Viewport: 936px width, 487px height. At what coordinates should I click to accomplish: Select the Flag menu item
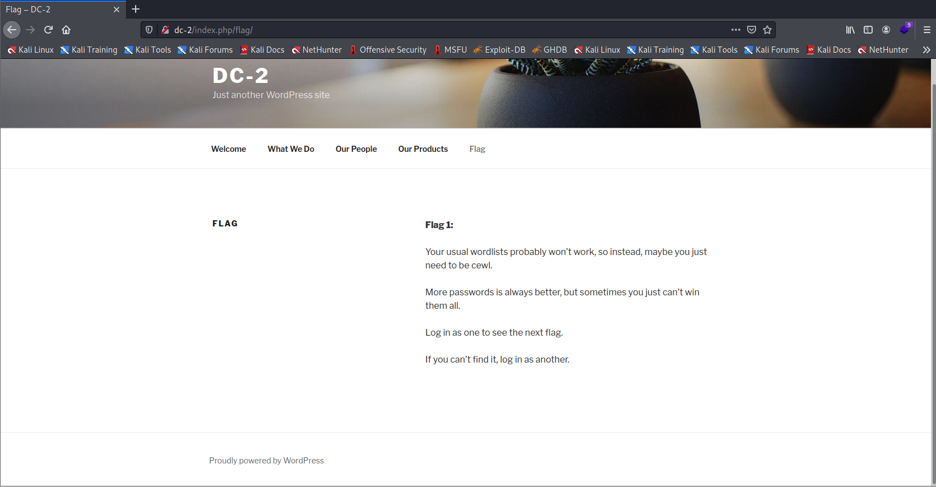tap(478, 149)
